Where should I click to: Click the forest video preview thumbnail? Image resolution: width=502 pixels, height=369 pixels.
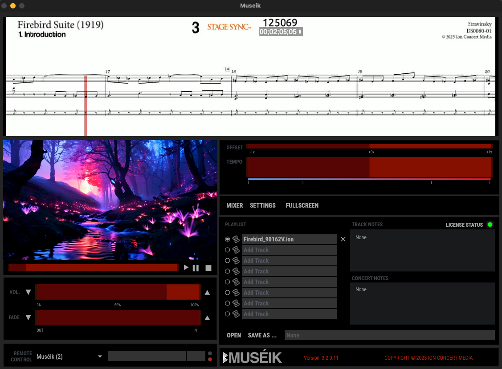click(110, 200)
